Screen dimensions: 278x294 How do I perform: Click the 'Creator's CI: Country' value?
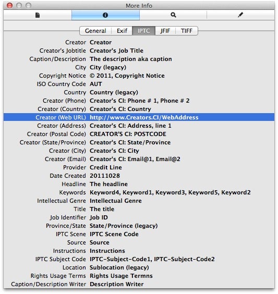[120, 109]
